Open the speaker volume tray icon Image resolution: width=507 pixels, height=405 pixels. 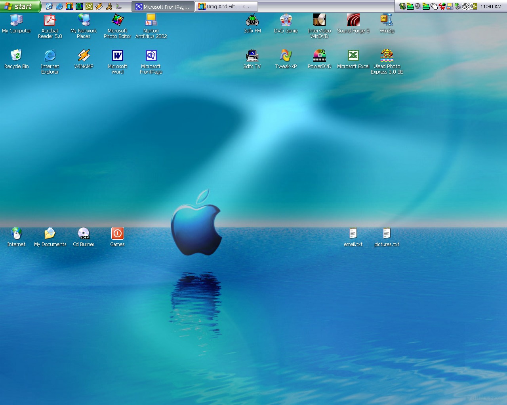tap(417, 6)
